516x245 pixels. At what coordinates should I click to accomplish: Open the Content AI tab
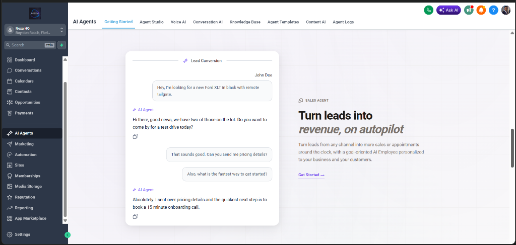point(316,22)
